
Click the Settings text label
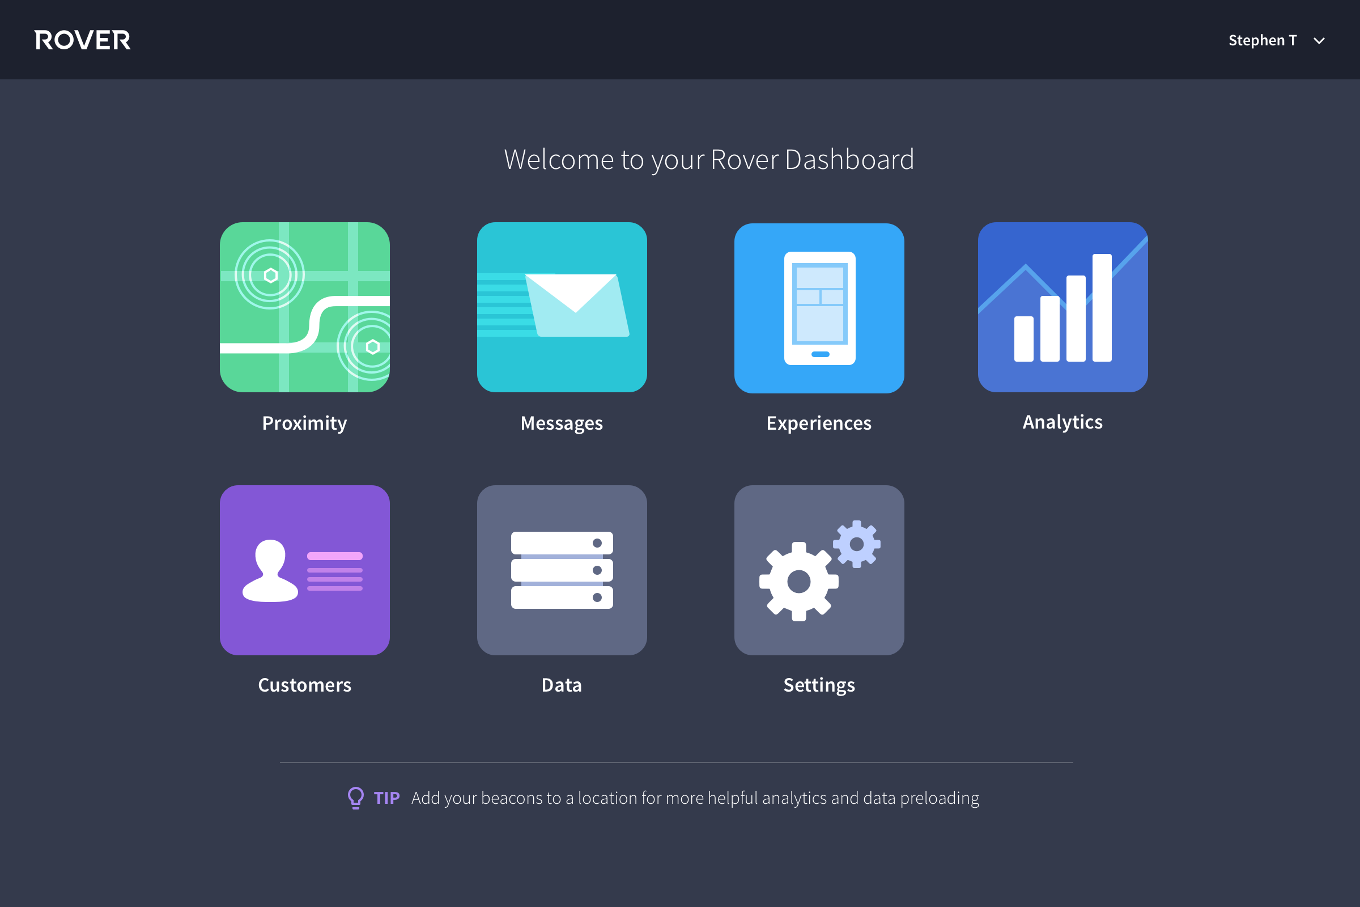pyautogui.click(x=819, y=685)
